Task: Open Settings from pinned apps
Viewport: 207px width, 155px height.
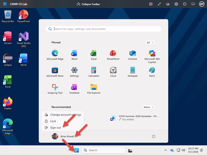Action: (x=74, y=72)
